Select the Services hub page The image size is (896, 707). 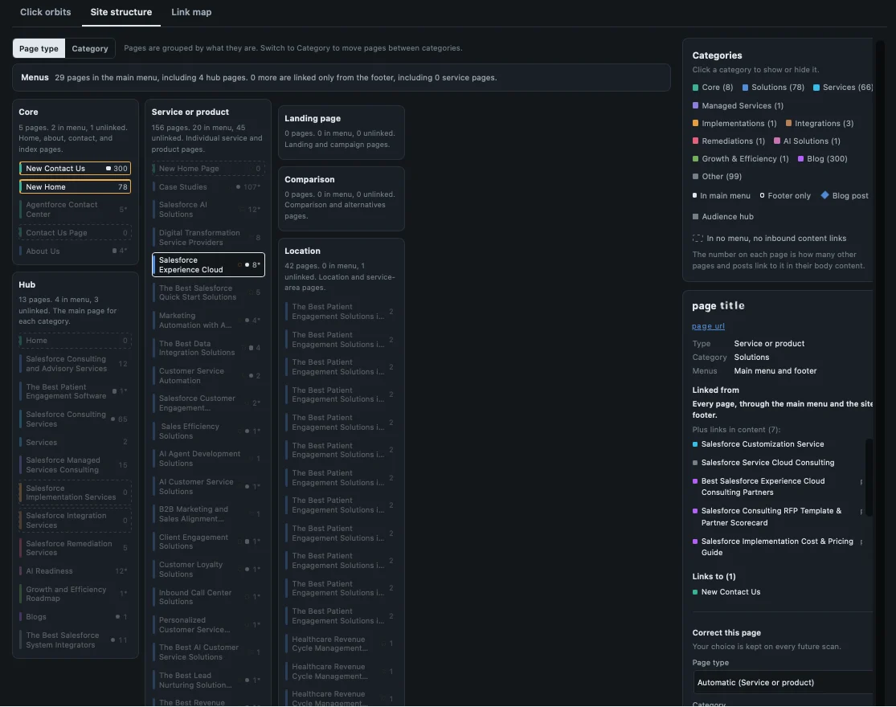(x=75, y=443)
